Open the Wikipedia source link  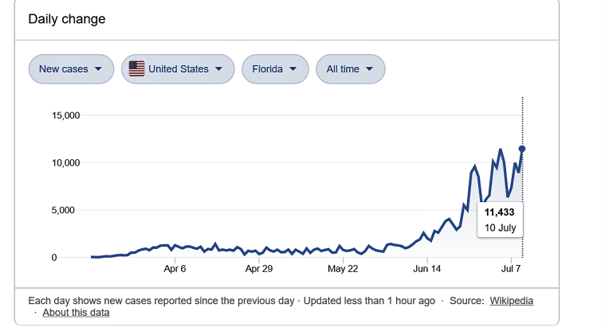point(510,301)
